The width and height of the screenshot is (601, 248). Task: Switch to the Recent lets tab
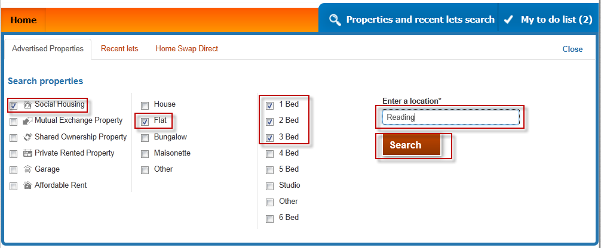(119, 49)
